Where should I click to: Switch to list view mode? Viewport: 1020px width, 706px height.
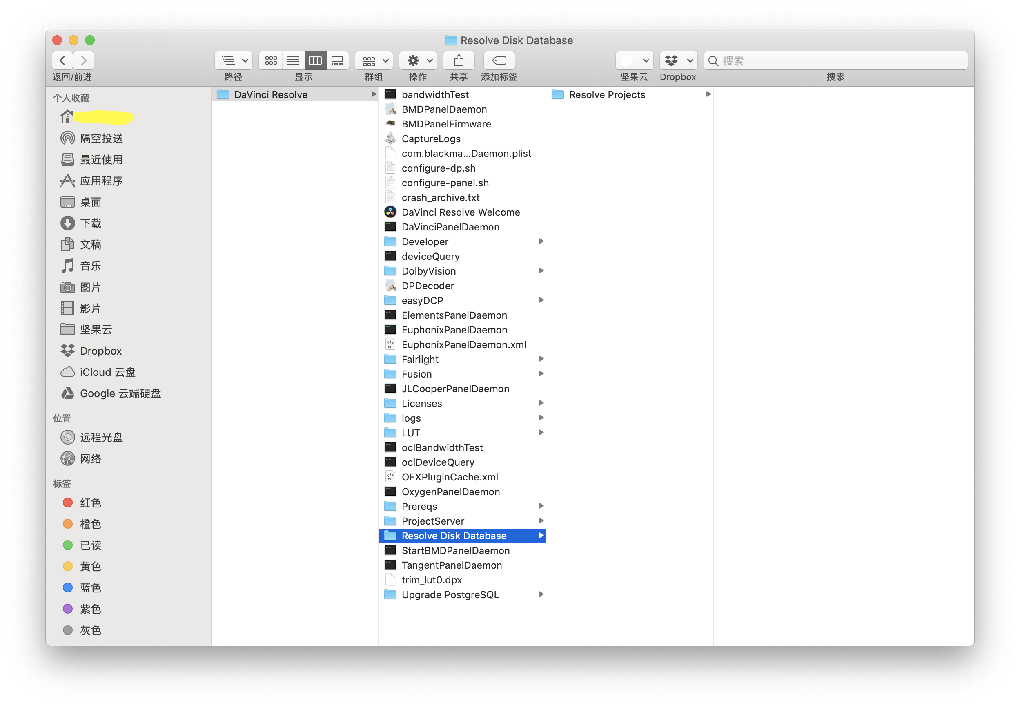(x=293, y=60)
